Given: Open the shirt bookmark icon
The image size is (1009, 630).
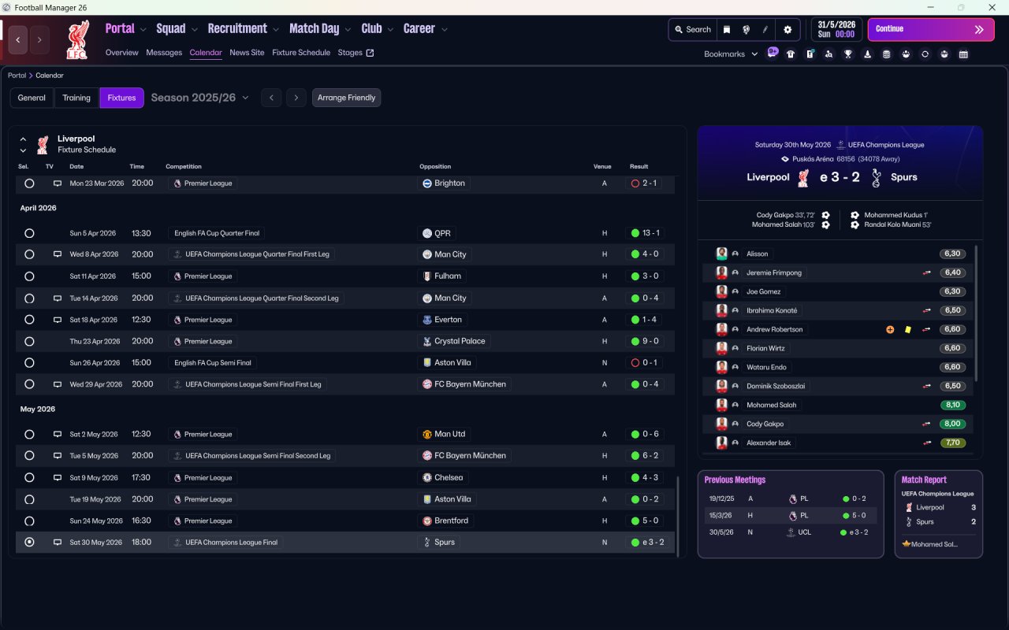Looking at the screenshot, I should point(791,54).
